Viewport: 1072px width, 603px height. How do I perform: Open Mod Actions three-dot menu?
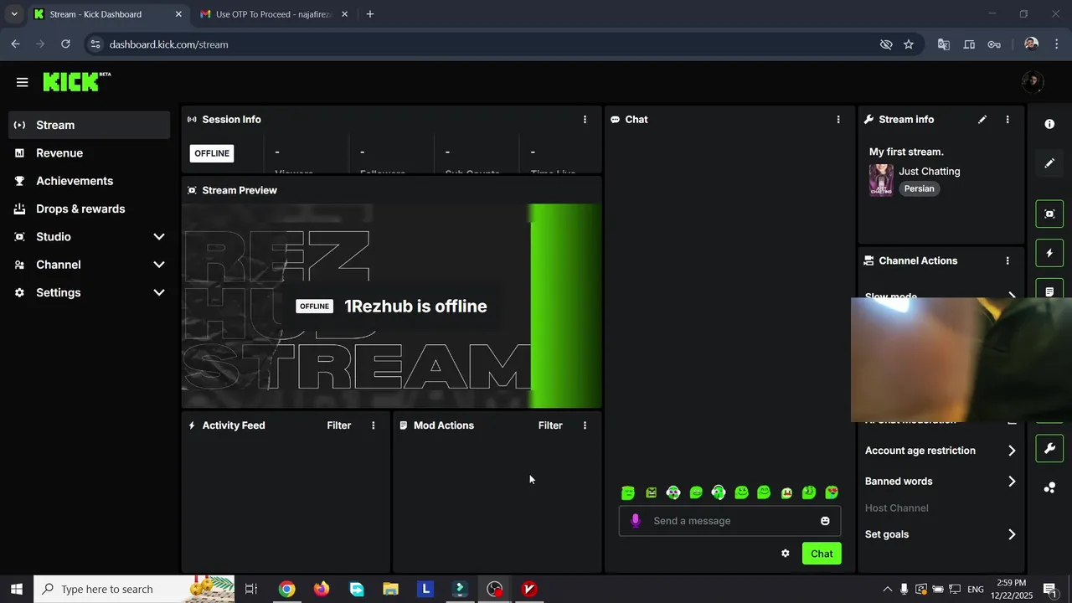[585, 425]
